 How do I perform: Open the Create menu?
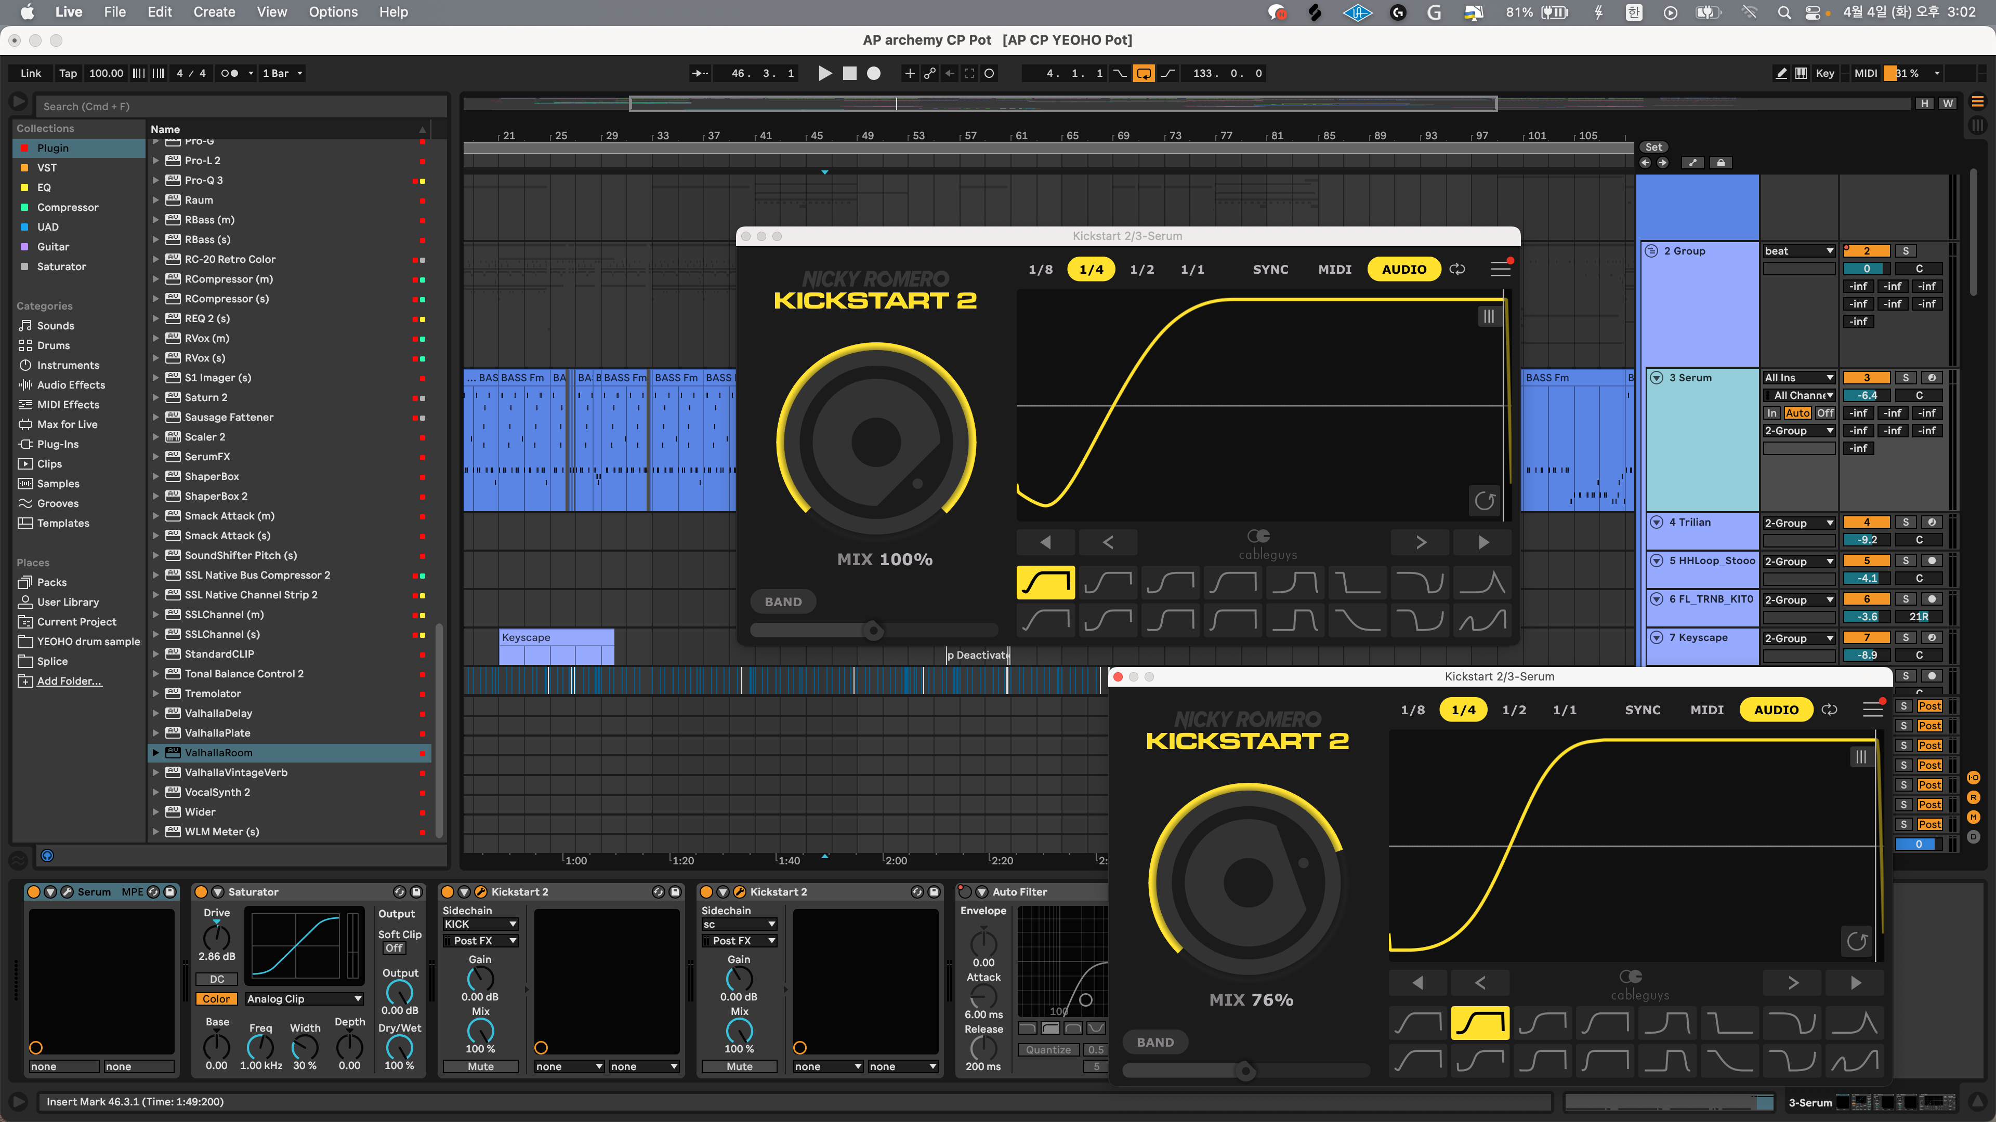214,11
